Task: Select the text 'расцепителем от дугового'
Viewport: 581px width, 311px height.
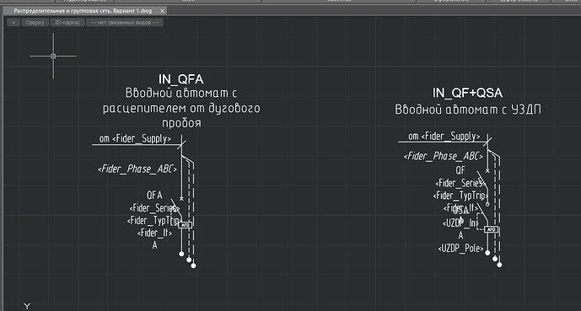Action: pos(181,108)
